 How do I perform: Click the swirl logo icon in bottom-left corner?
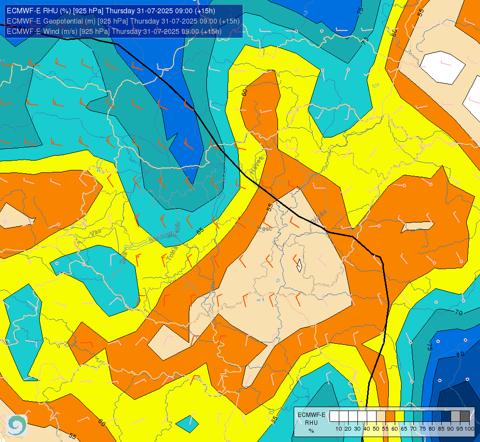tap(17, 425)
